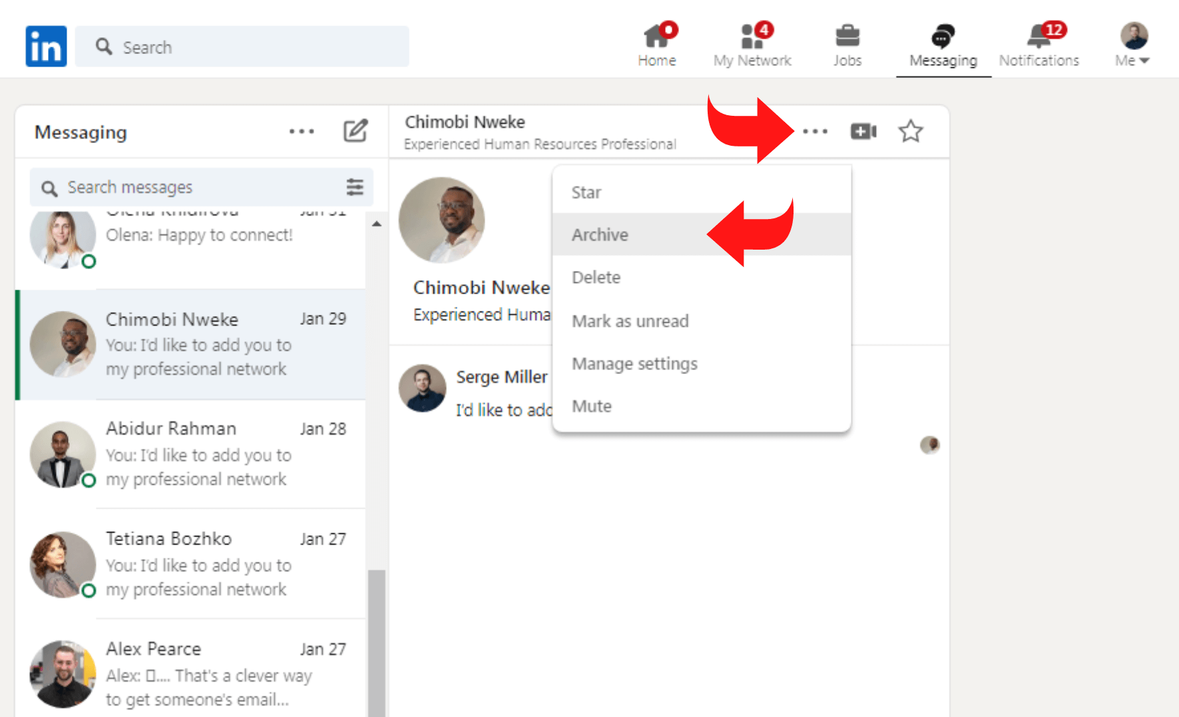Click the conversation list scrollbar thumb
Screen dimensions: 1179x717
pos(377,643)
